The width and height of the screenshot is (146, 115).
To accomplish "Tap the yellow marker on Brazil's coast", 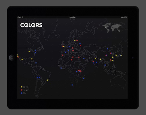I will click(48, 80).
